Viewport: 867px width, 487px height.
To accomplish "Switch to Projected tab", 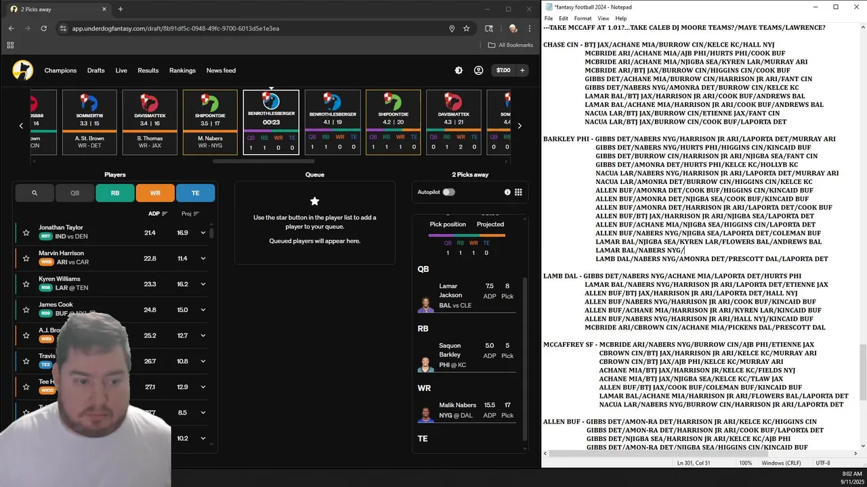I will (490, 224).
